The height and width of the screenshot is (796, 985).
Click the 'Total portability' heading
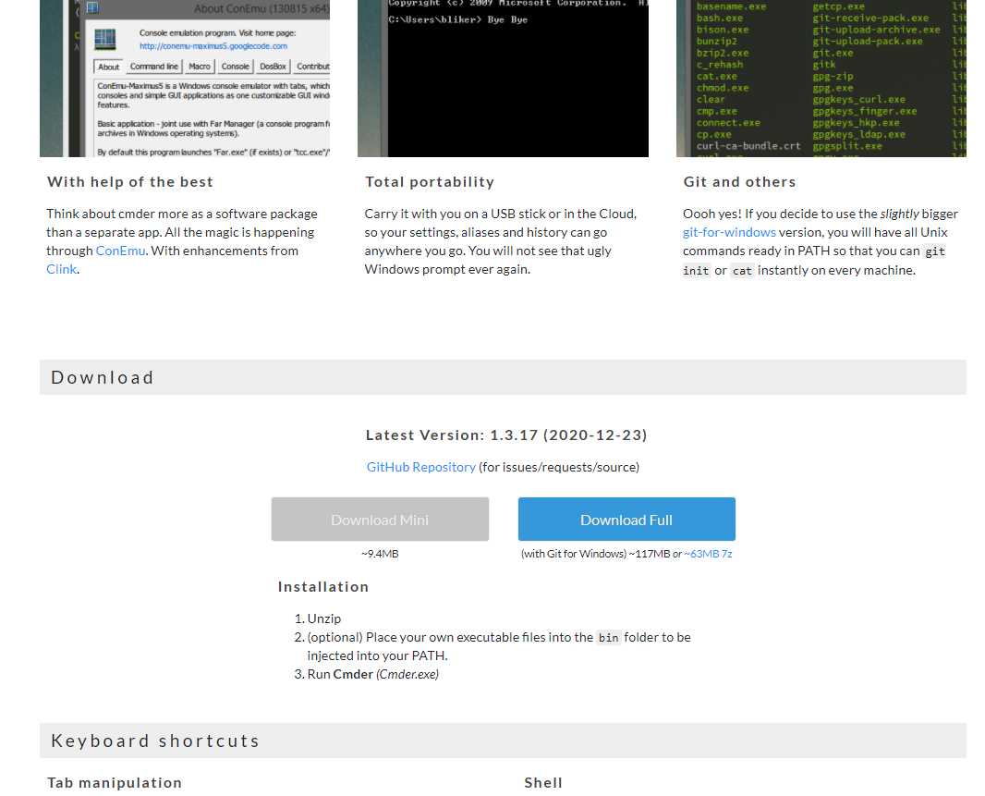(x=430, y=182)
